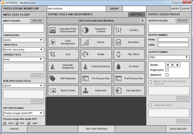The height and width of the screenshot is (134, 193).
Task: Add the Flip / Mirror tool
Action: point(129,54)
